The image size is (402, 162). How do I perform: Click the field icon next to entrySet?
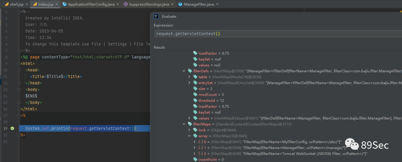click(x=195, y=83)
